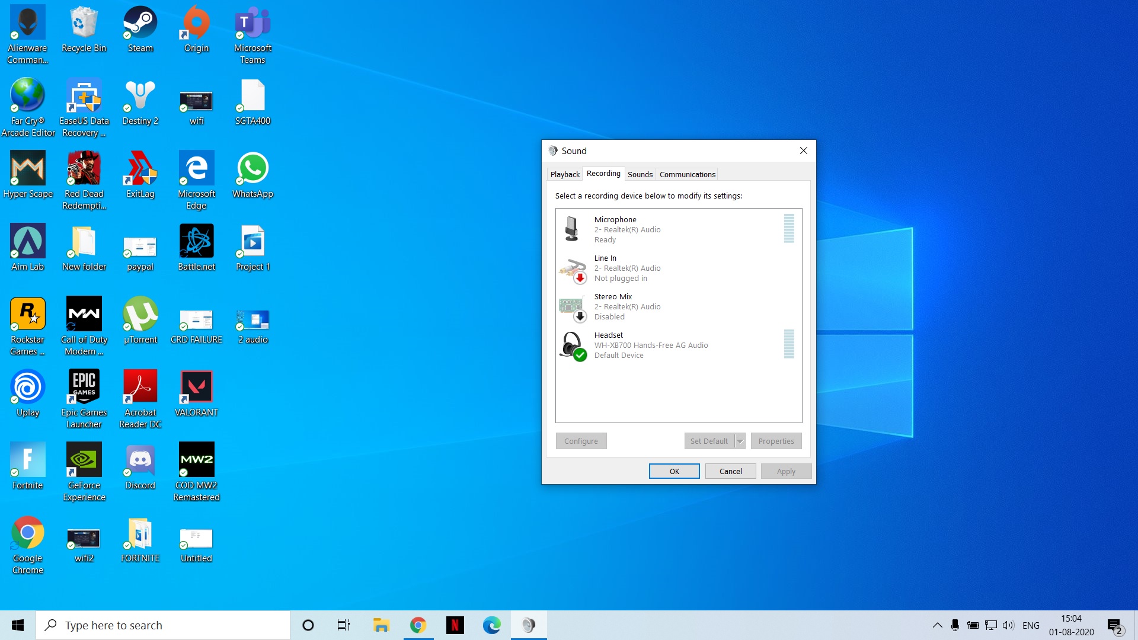Screen dimensions: 1138x640
Task: Select the Microphone recording device
Action: (x=678, y=229)
